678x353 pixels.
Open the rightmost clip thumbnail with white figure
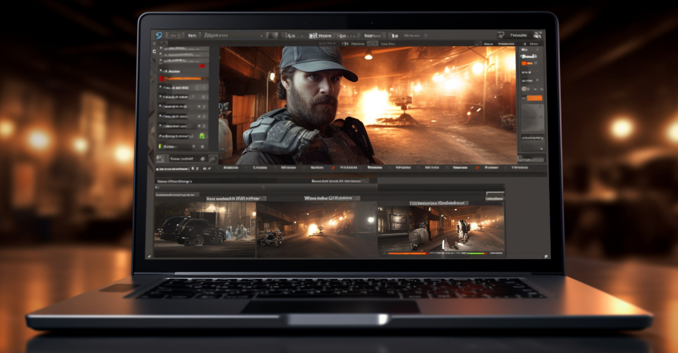pyautogui.click(x=441, y=228)
